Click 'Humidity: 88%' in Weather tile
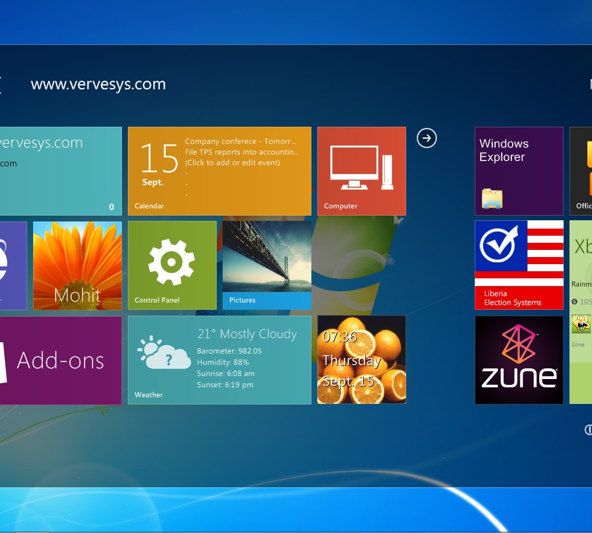The image size is (592, 533). pyautogui.click(x=223, y=362)
